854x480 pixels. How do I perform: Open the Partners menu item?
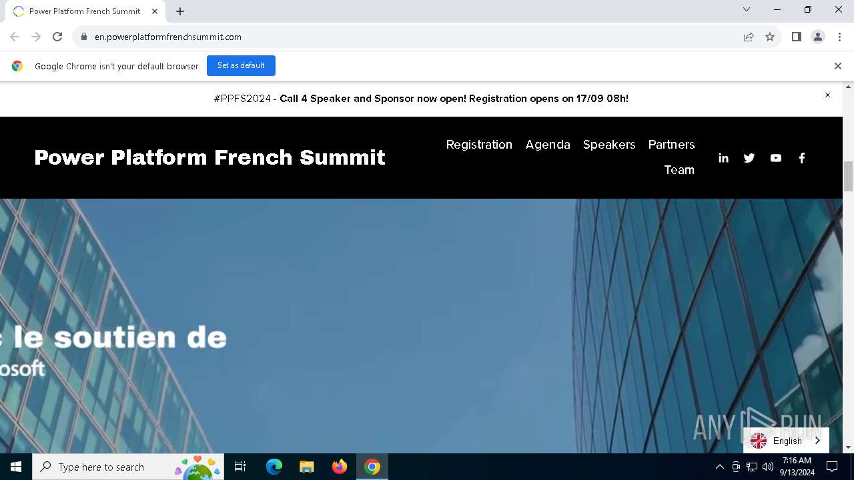tap(671, 145)
